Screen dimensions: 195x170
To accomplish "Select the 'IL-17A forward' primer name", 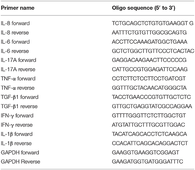I will point(19,60).
